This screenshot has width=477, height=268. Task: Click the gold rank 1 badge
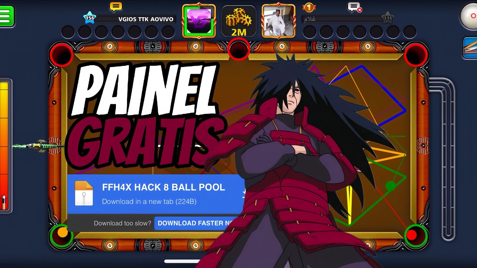[x=309, y=7]
